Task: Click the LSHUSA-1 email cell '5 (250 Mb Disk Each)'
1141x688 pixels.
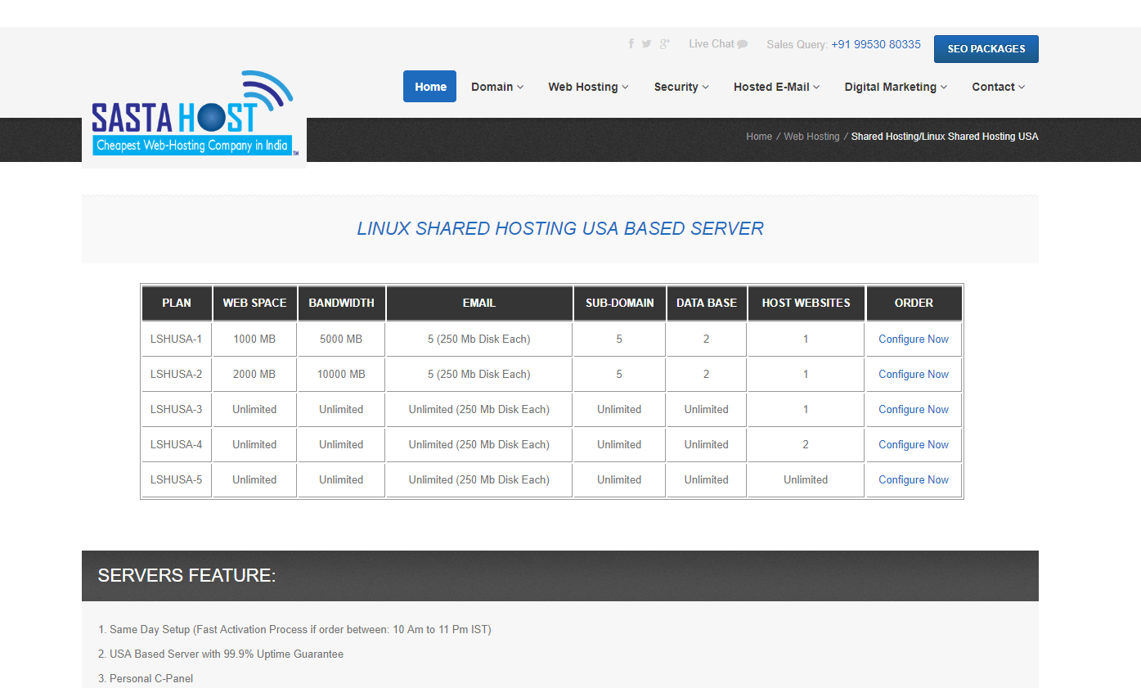Action: 479,339
